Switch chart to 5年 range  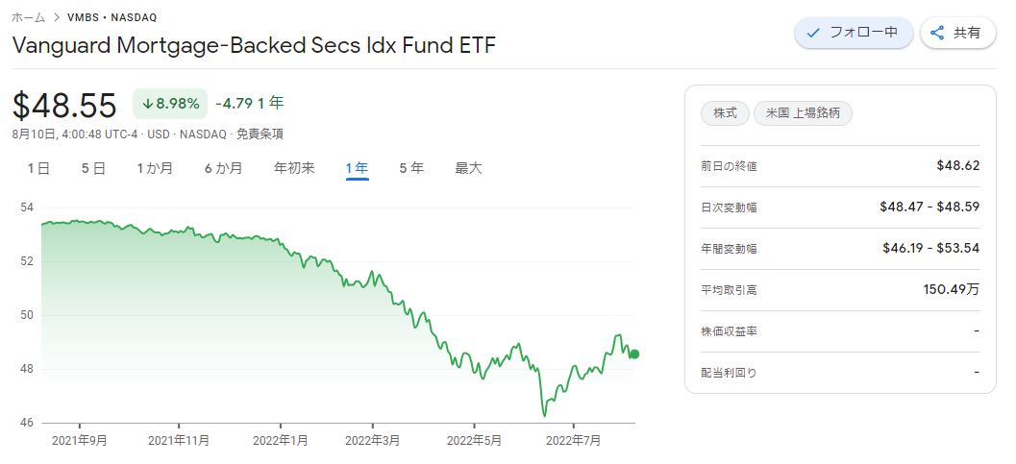(411, 168)
